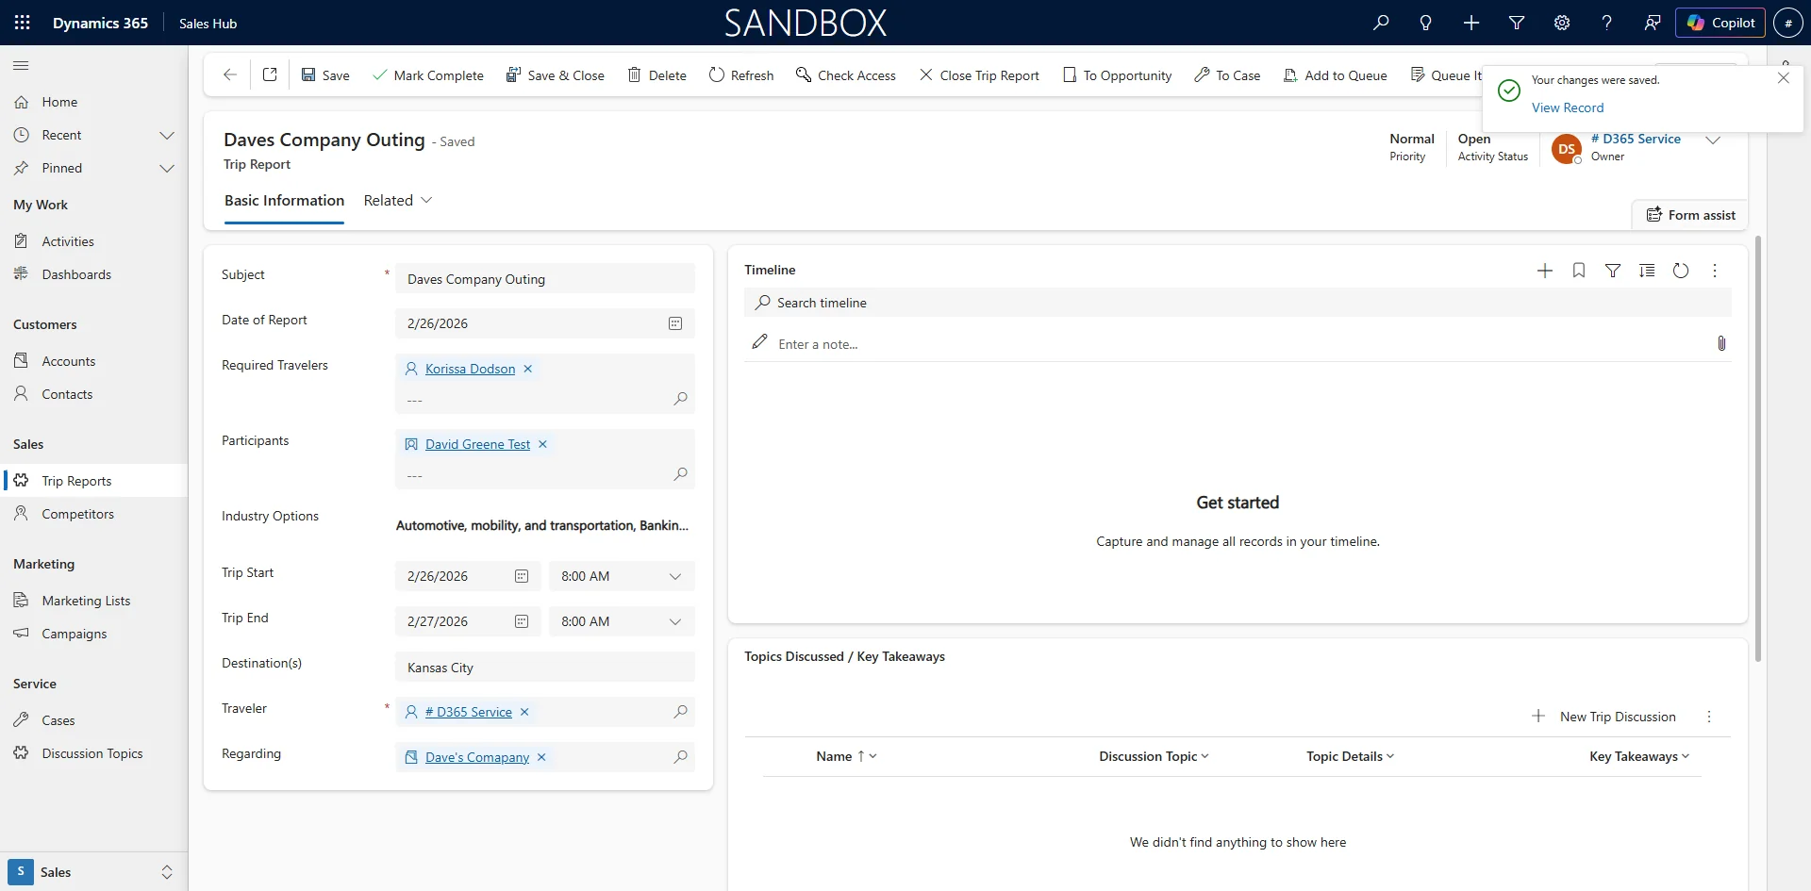Click the View Record link
This screenshot has width=1811, height=891.
coord(1569,107)
